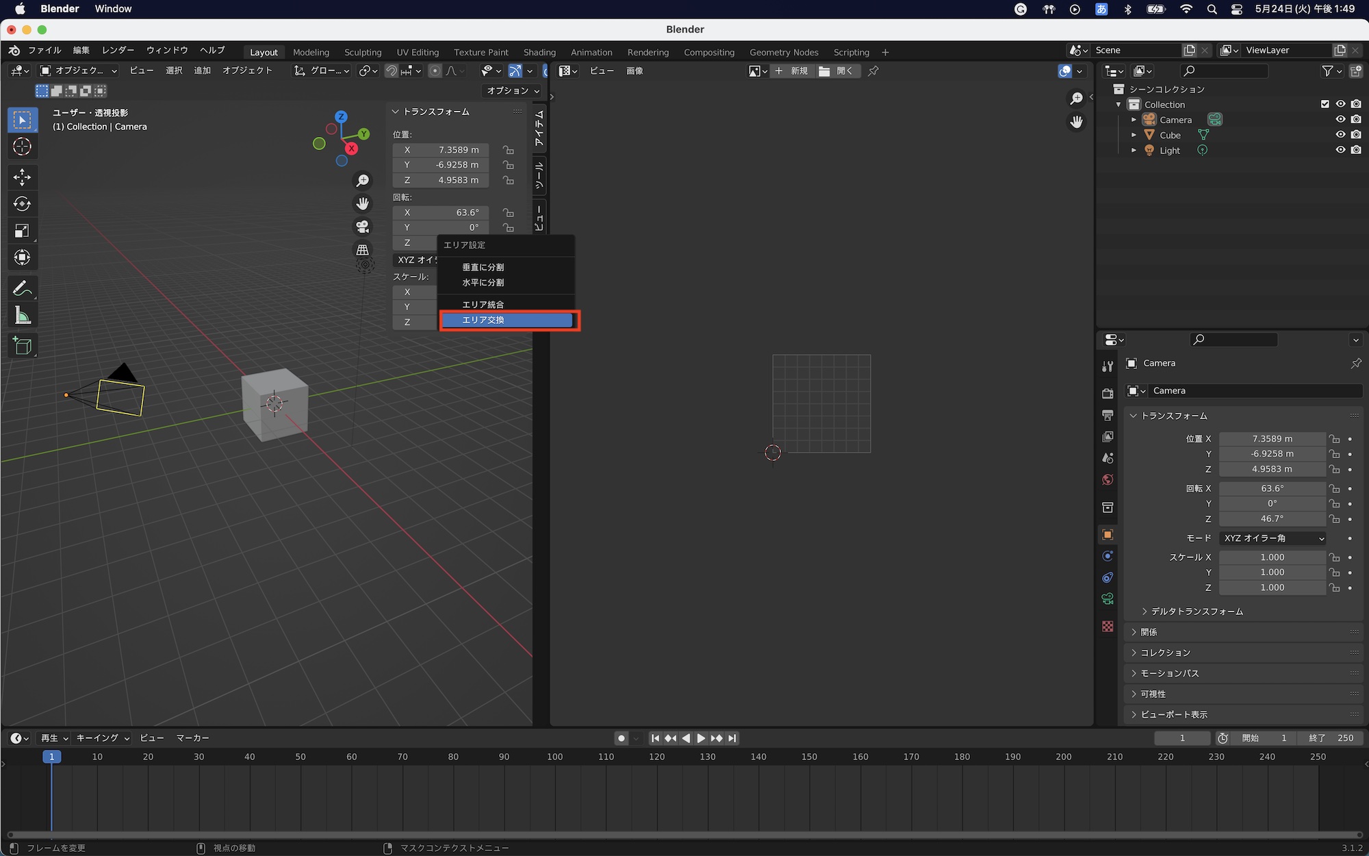Expand the Camera item in the outliner
Image resolution: width=1369 pixels, height=856 pixels.
(1134, 120)
